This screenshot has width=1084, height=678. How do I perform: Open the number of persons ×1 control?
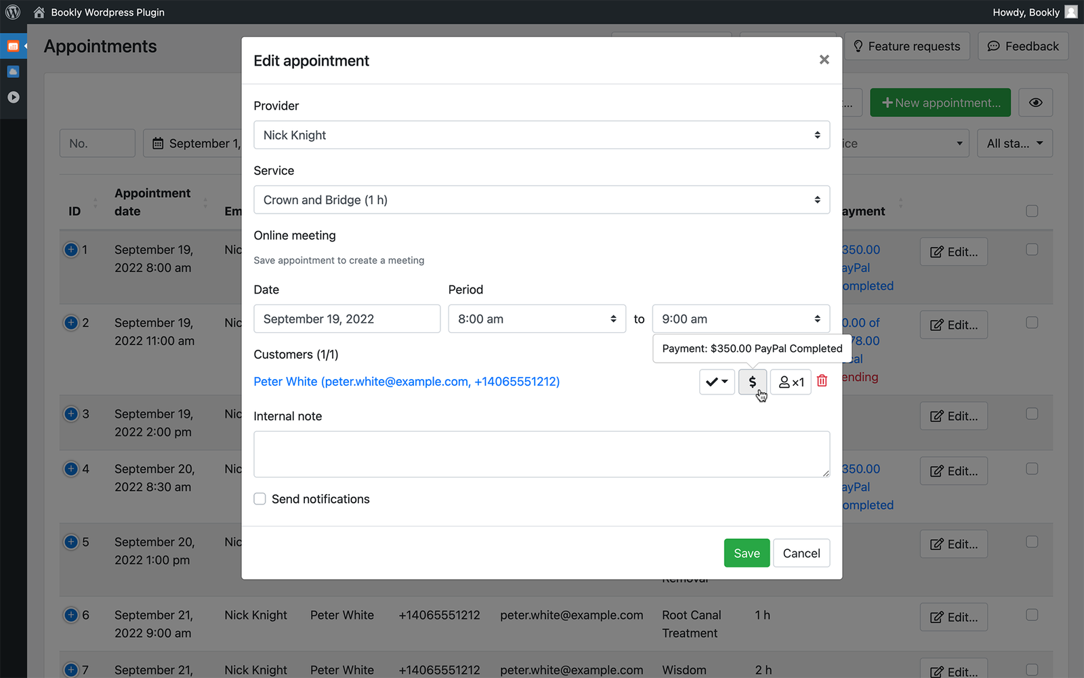tap(790, 381)
